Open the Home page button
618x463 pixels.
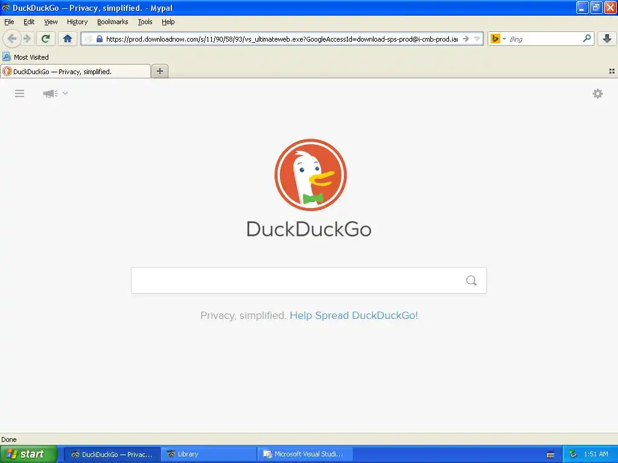pyautogui.click(x=68, y=39)
